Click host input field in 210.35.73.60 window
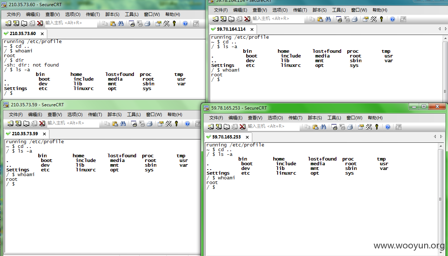448x256 pixels. pyautogui.click(x=70, y=23)
